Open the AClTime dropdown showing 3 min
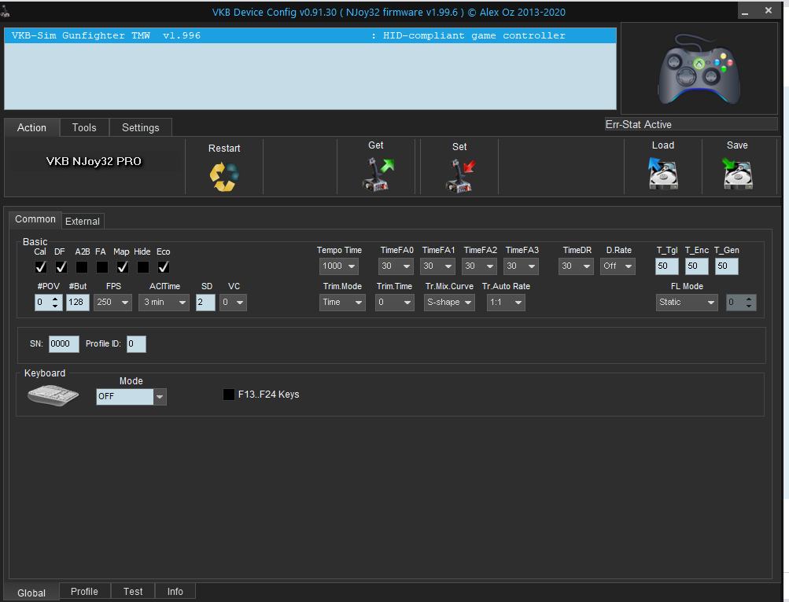The height and width of the screenshot is (602, 789). 164,303
